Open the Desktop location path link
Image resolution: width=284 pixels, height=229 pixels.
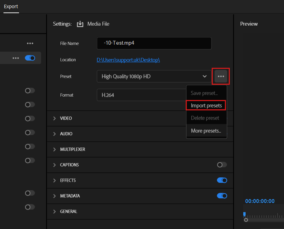pyautogui.click(x=128, y=60)
